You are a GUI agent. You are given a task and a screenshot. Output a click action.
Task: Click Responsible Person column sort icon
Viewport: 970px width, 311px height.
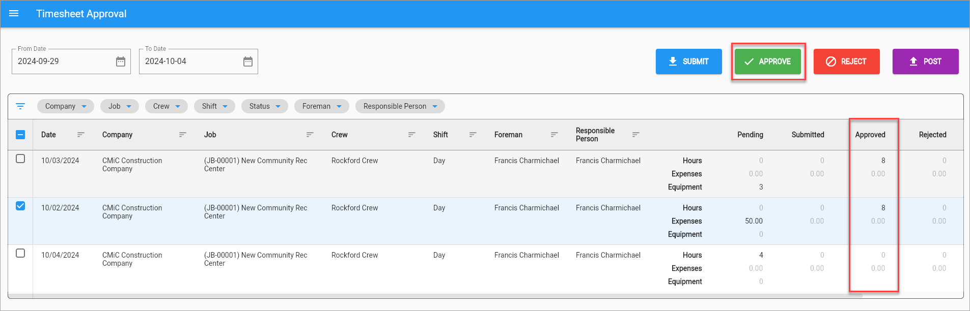click(x=635, y=135)
